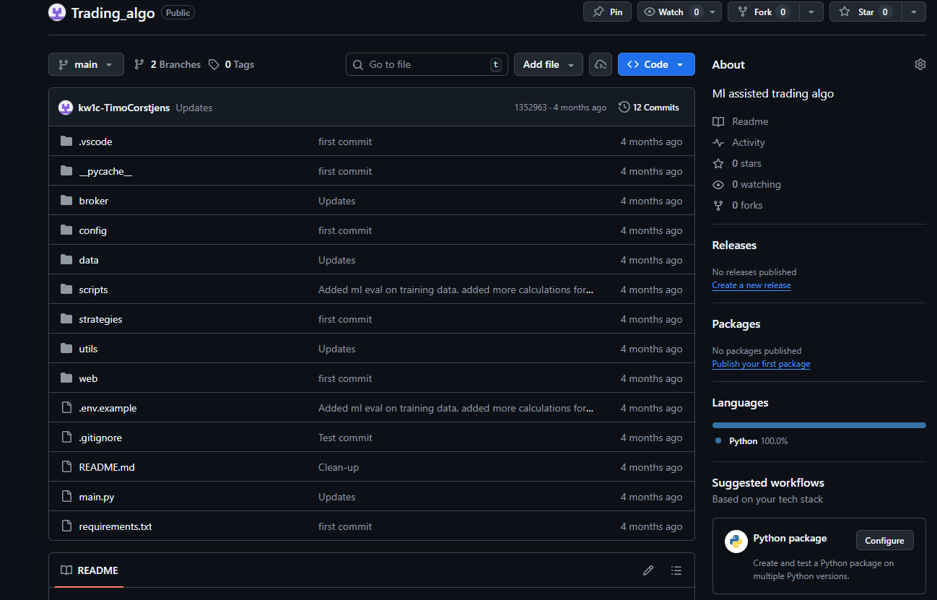The image size is (937, 600).
Task: Open the About settings gear icon
Action: click(920, 64)
